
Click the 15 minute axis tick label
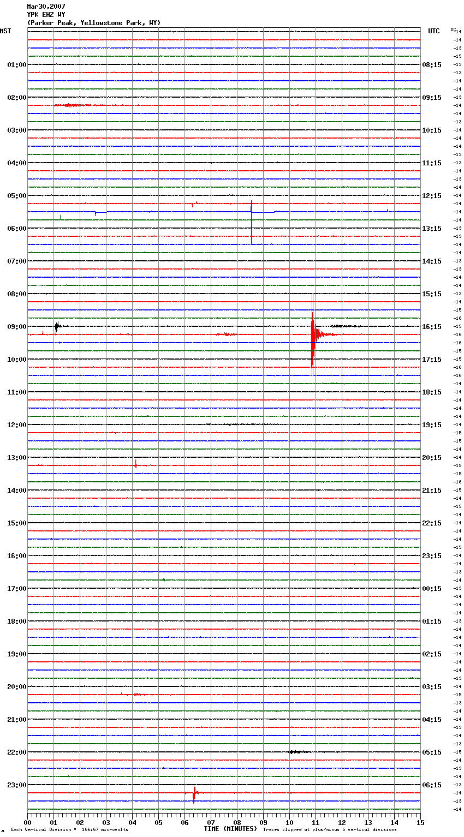(x=420, y=823)
